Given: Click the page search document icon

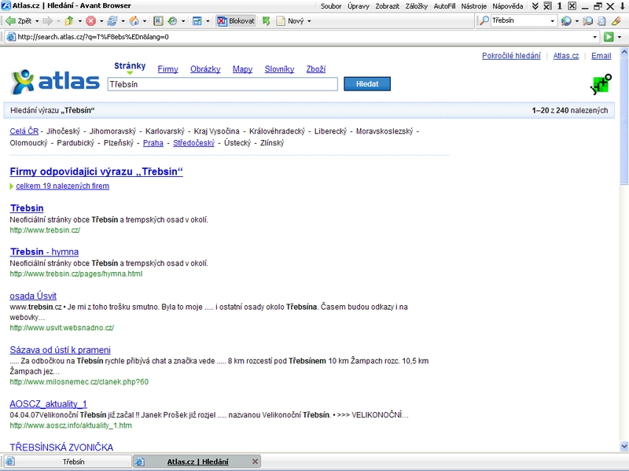Looking at the screenshot, I should (x=601, y=21).
